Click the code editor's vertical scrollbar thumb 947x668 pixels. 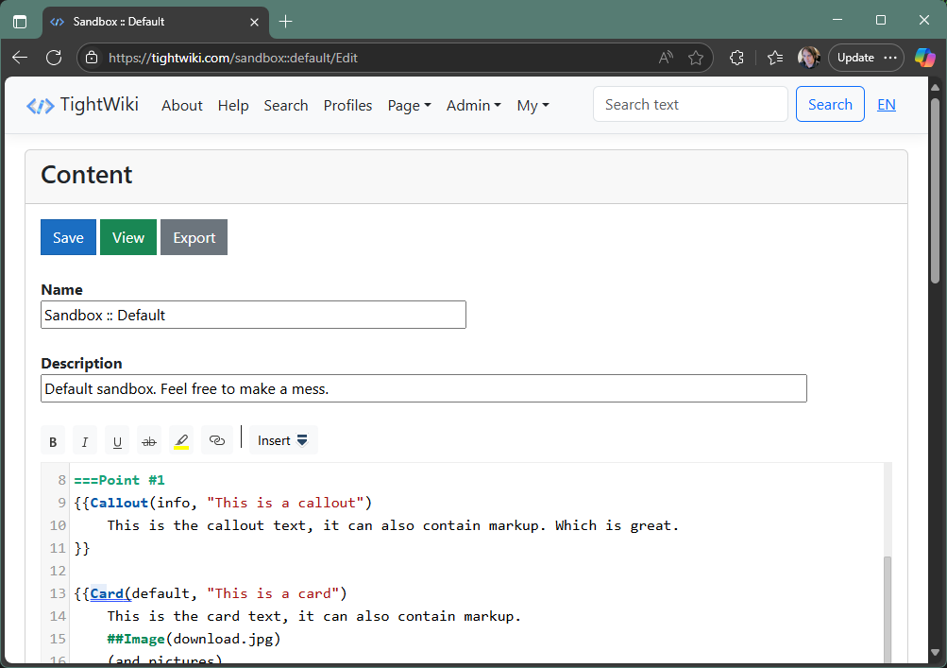(x=888, y=610)
